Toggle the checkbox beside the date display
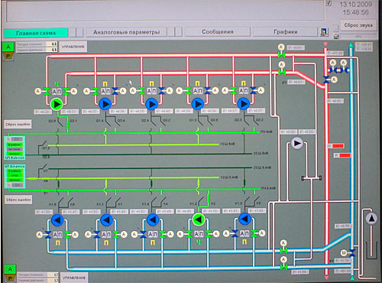Viewport: 382px width, 283px height. (x=329, y=3)
